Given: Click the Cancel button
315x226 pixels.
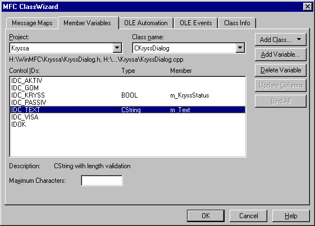Looking at the screenshot, I should pos(248,216).
